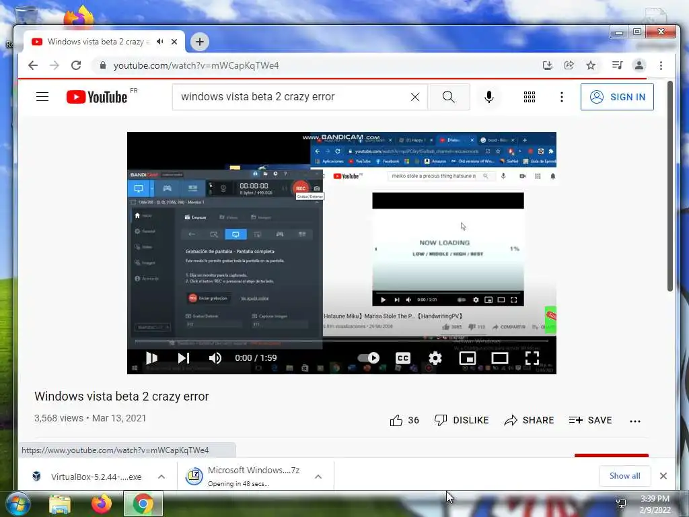
Task: Enable theater mode
Action: [x=500, y=358]
